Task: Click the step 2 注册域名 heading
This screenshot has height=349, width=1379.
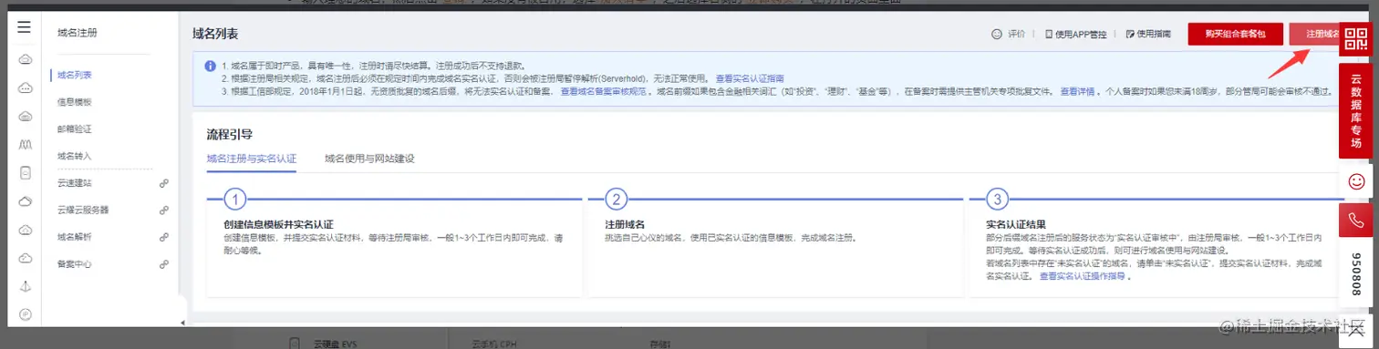Action: [x=625, y=224]
